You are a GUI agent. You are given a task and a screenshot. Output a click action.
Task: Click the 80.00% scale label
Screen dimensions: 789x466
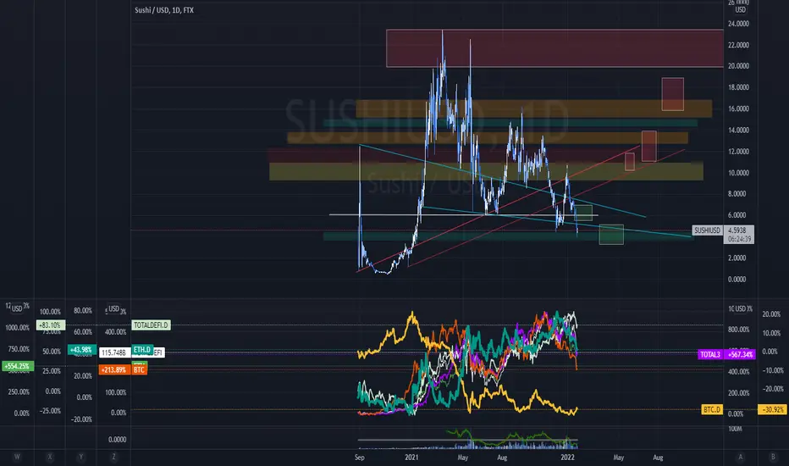pyautogui.click(x=82, y=311)
